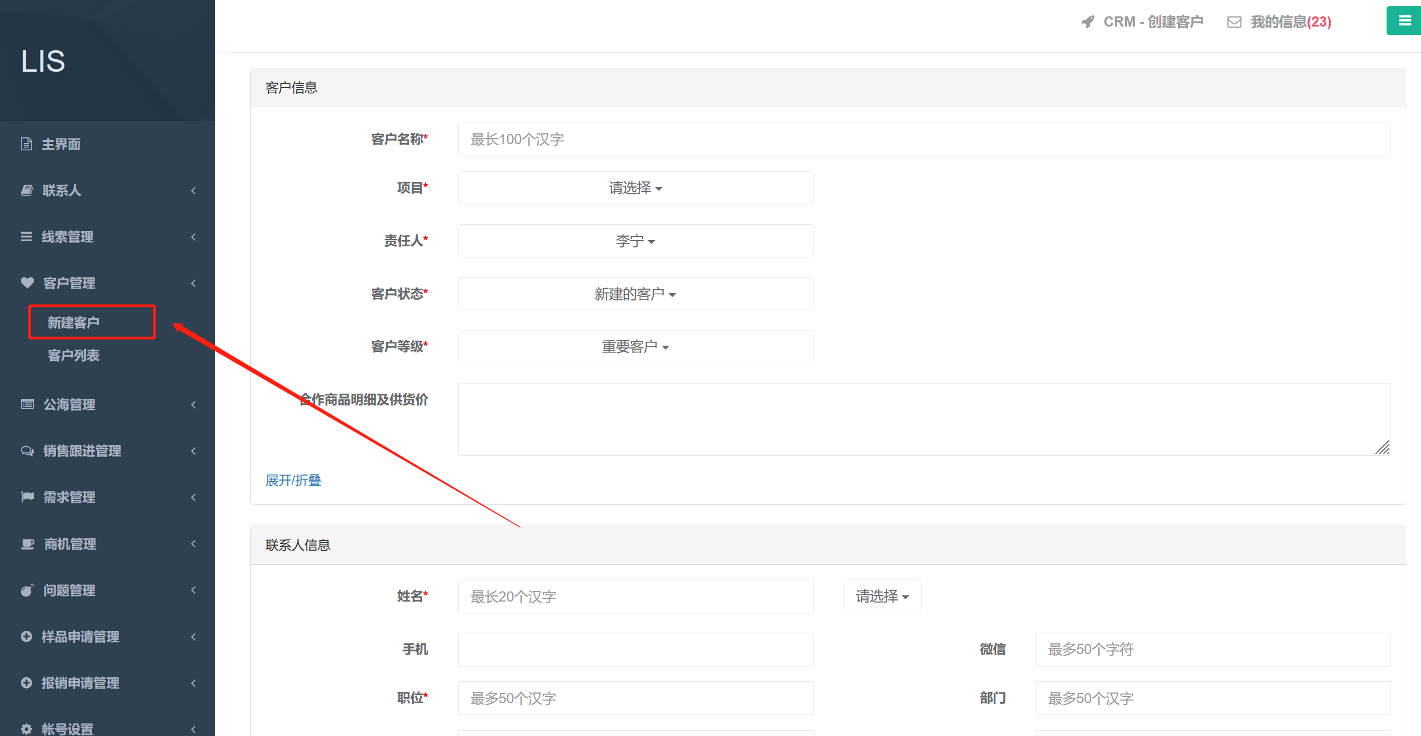Image resolution: width=1421 pixels, height=736 pixels.
Task: Click the LIS logo
Action: coord(43,61)
